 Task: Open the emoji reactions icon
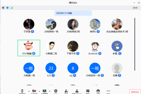tap(98, 91)
